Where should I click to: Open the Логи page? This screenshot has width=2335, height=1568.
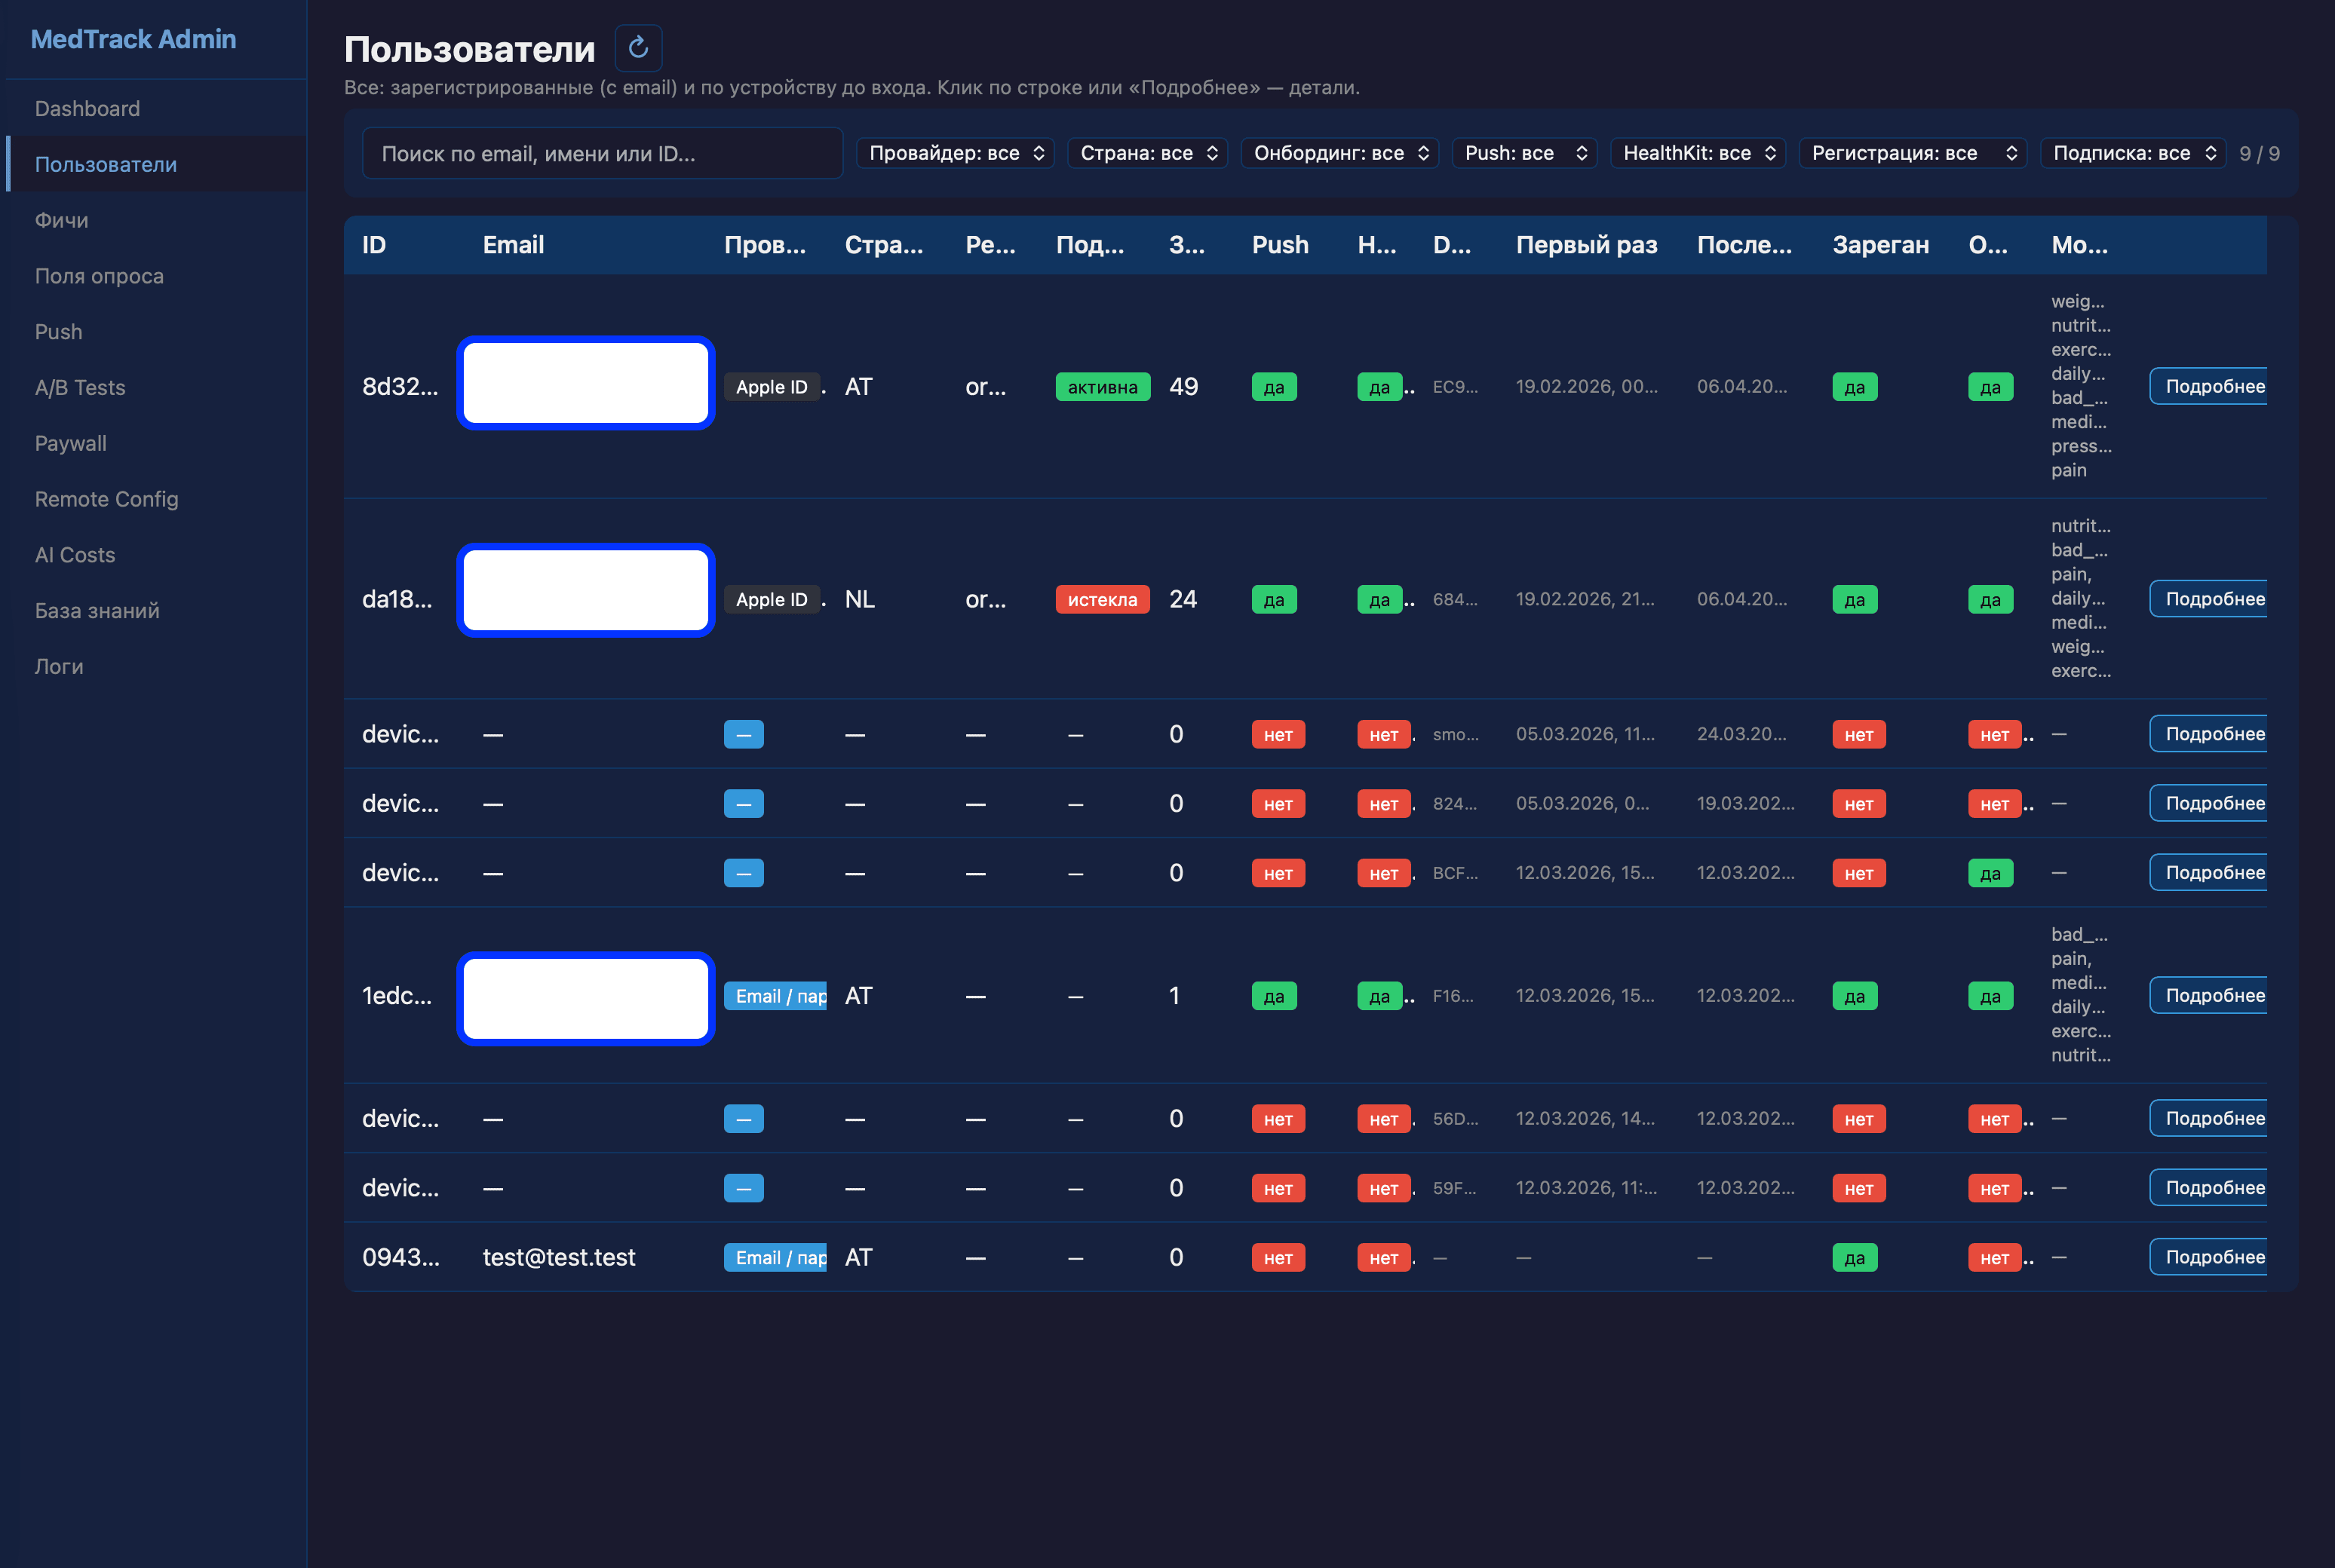59,666
